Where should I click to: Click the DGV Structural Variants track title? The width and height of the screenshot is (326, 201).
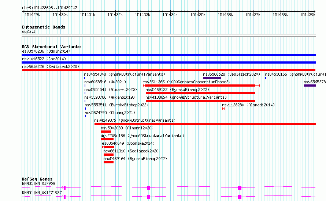pos(51,47)
